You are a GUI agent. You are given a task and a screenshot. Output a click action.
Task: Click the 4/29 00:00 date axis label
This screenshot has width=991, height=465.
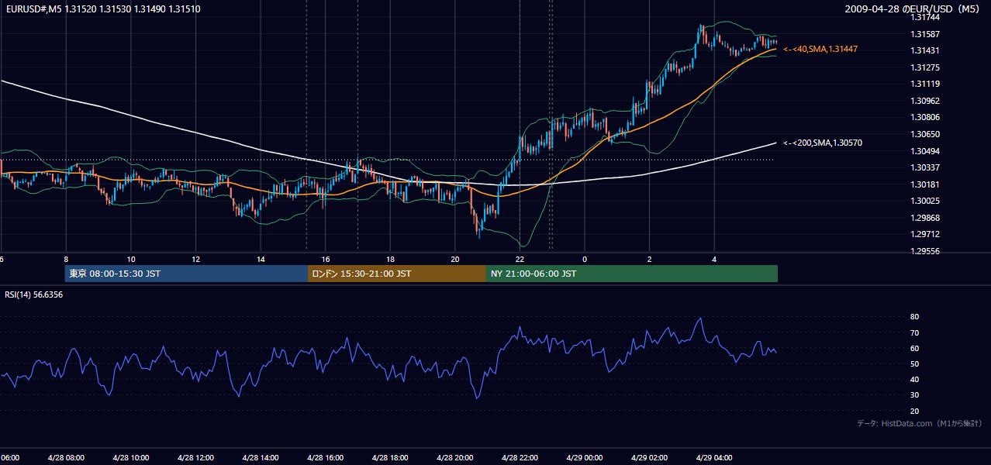585,457
